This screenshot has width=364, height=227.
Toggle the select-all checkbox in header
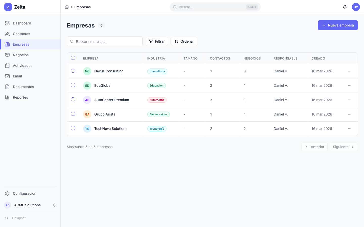pyautogui.click(x=73, y=58)
